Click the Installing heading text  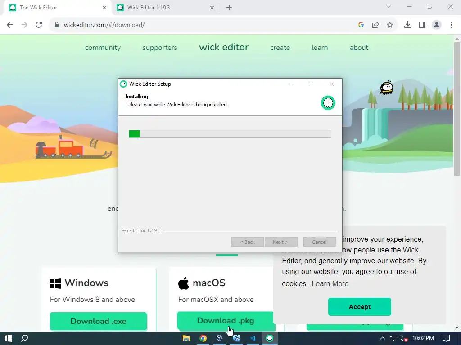point(137,97)
